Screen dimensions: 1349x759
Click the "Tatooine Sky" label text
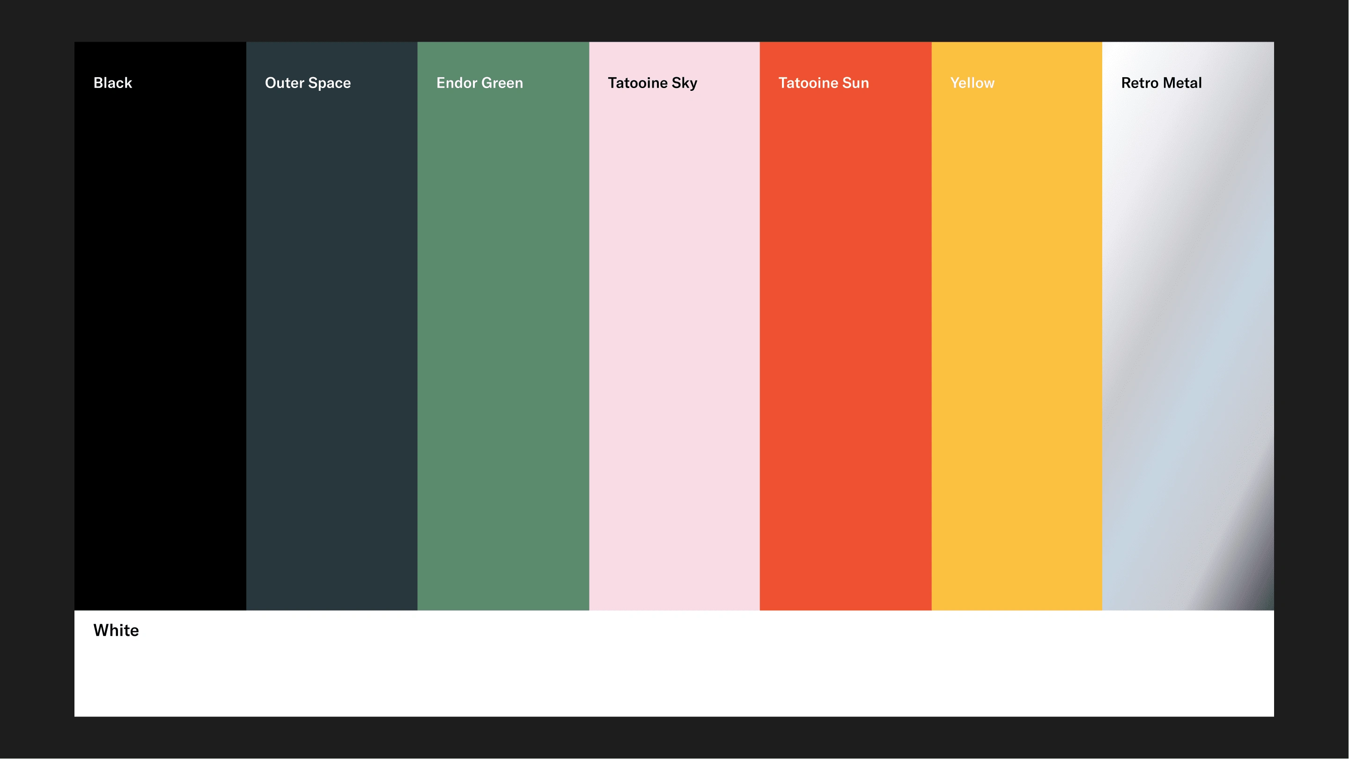[x=653, y=83]
